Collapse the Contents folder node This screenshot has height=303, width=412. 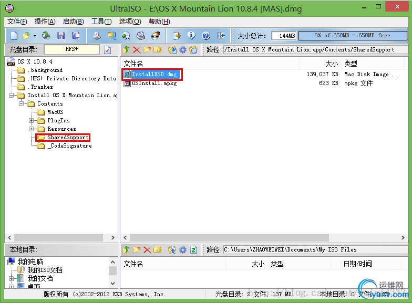[21, 104]
